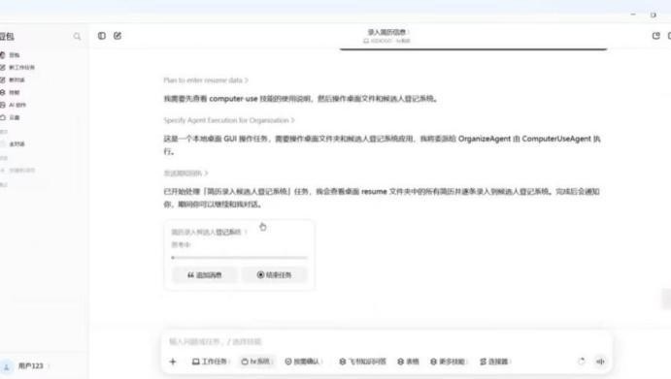Toggle the 工作任务 mode chip
Viewport: 671px width, 379px height.
tap(210, 362)
